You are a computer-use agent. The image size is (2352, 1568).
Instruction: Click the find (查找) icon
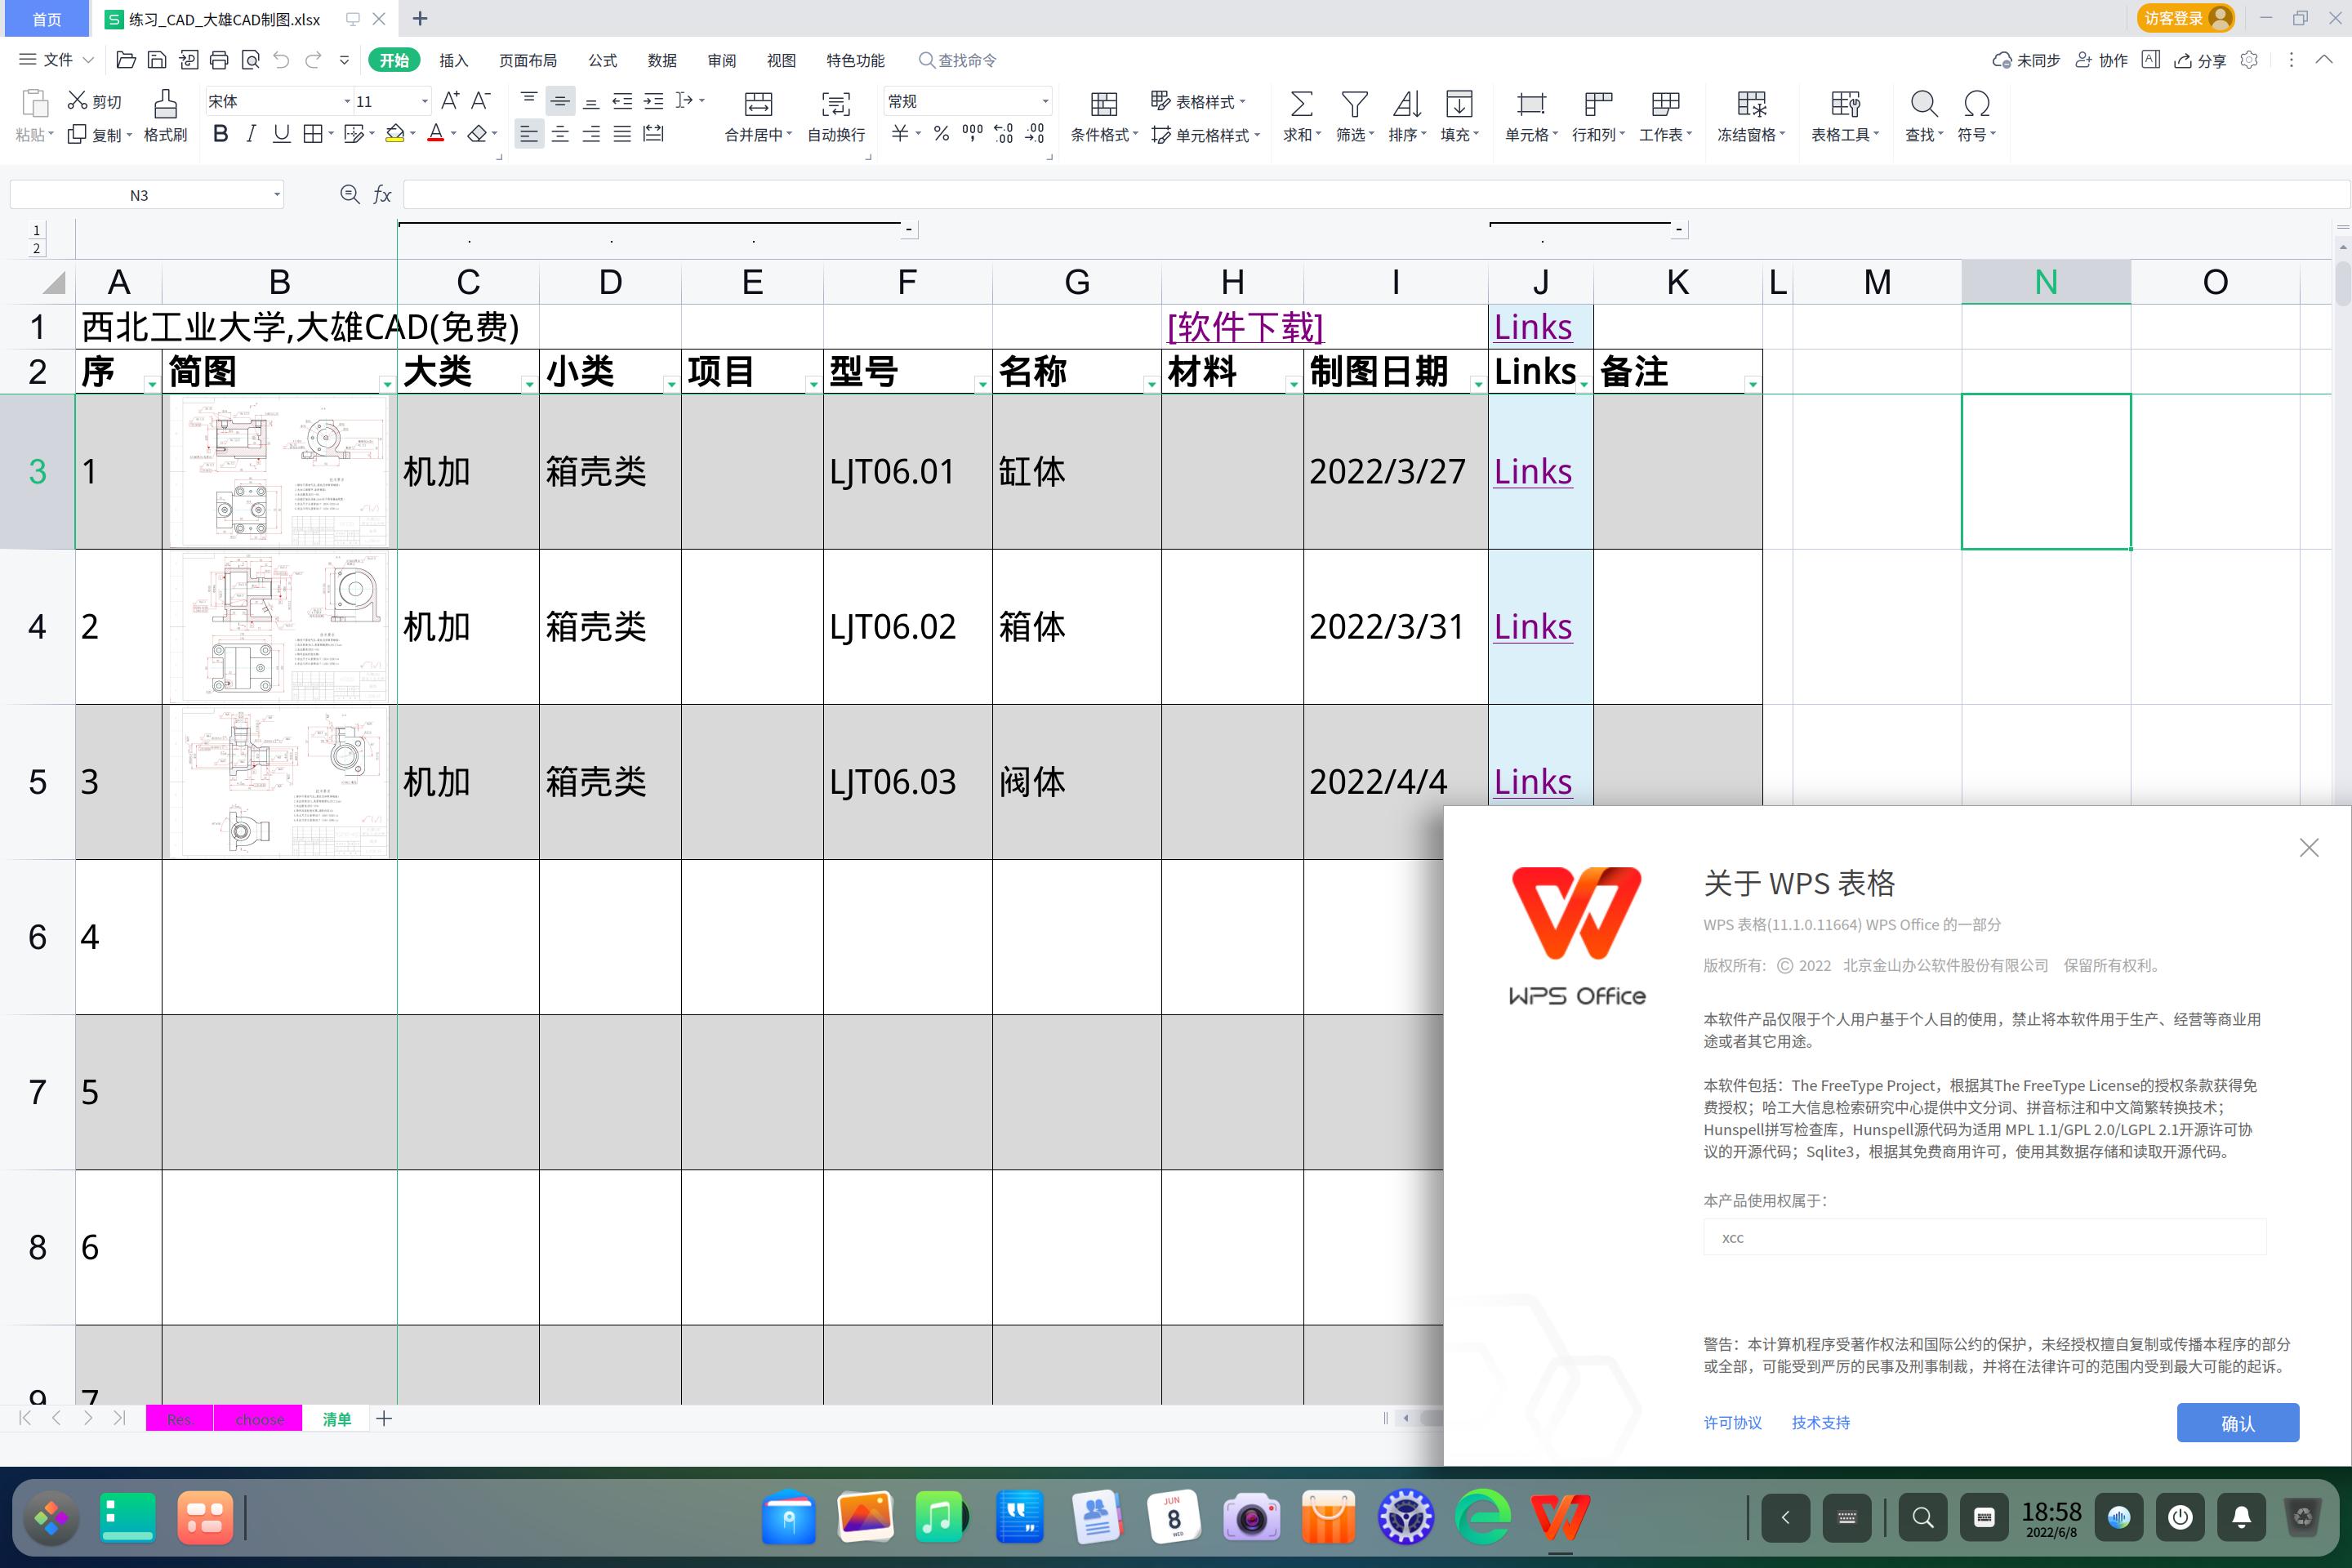coord(1922,115)
